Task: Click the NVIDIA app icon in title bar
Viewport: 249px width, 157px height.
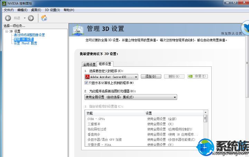Action: point(4,3)
